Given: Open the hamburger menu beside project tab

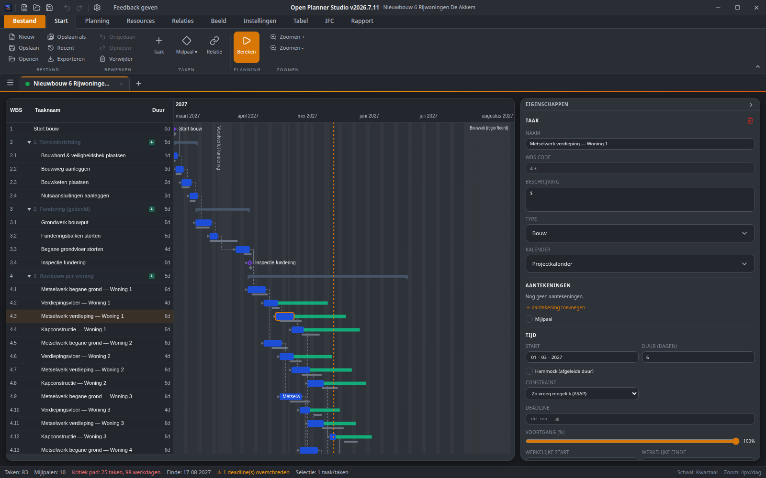Looking at the screenshot, I should tap(10, 83).
